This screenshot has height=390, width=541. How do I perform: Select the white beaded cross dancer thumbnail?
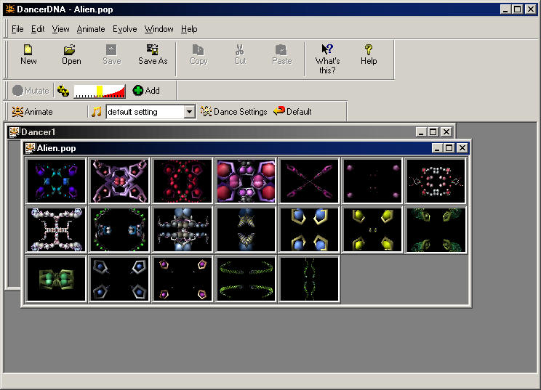coord(56,229)
